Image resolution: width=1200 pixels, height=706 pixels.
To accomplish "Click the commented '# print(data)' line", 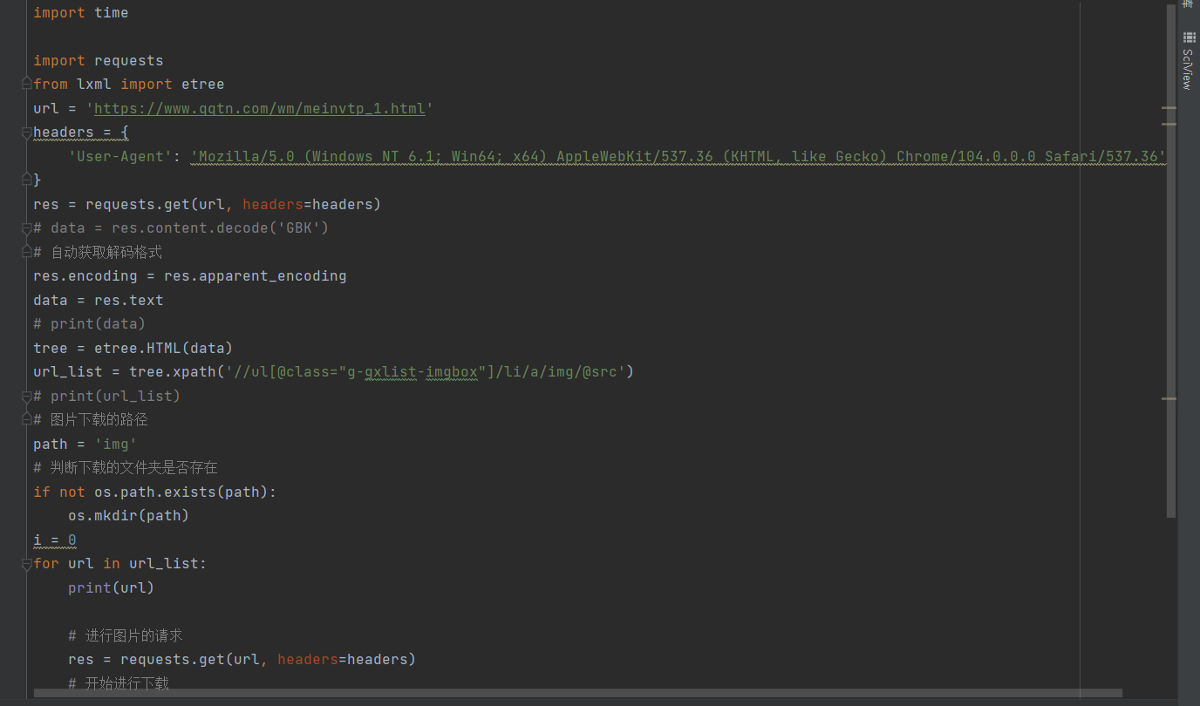I will tap(90, 324).
